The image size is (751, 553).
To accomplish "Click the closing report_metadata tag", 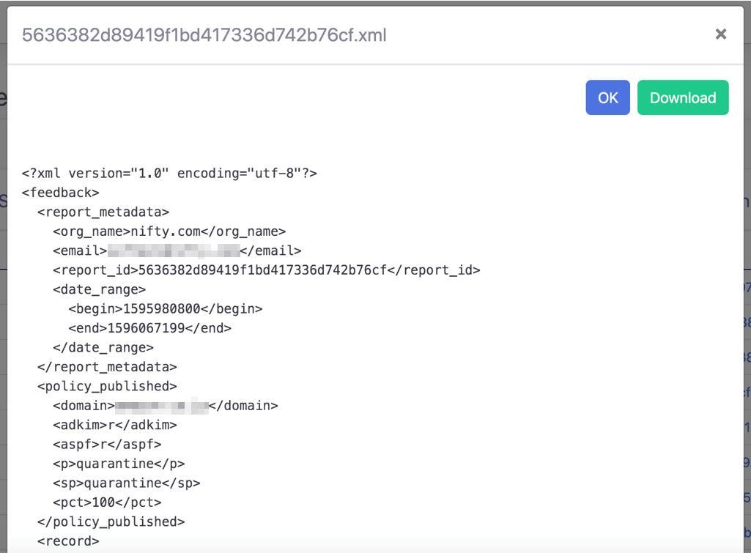I will coord(107,367).
